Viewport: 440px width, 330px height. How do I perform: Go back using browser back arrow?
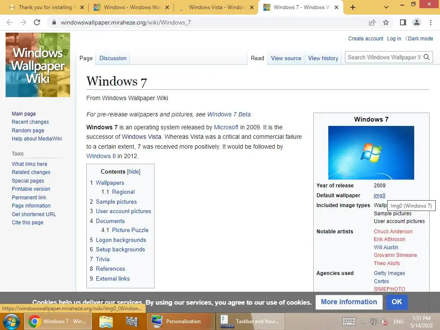(x=9, y=22)
